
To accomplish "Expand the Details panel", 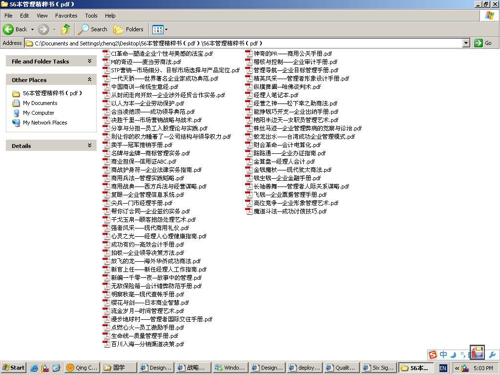I will point(90,146).
